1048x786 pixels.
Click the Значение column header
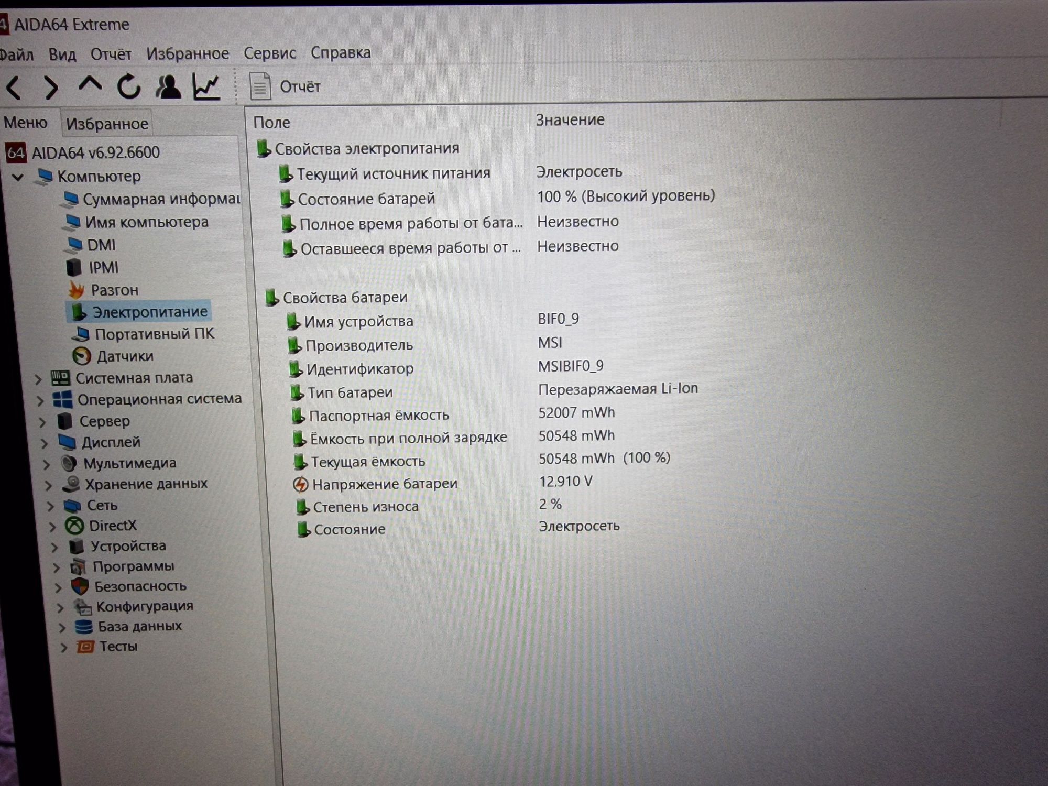click(x=570, y=120)
